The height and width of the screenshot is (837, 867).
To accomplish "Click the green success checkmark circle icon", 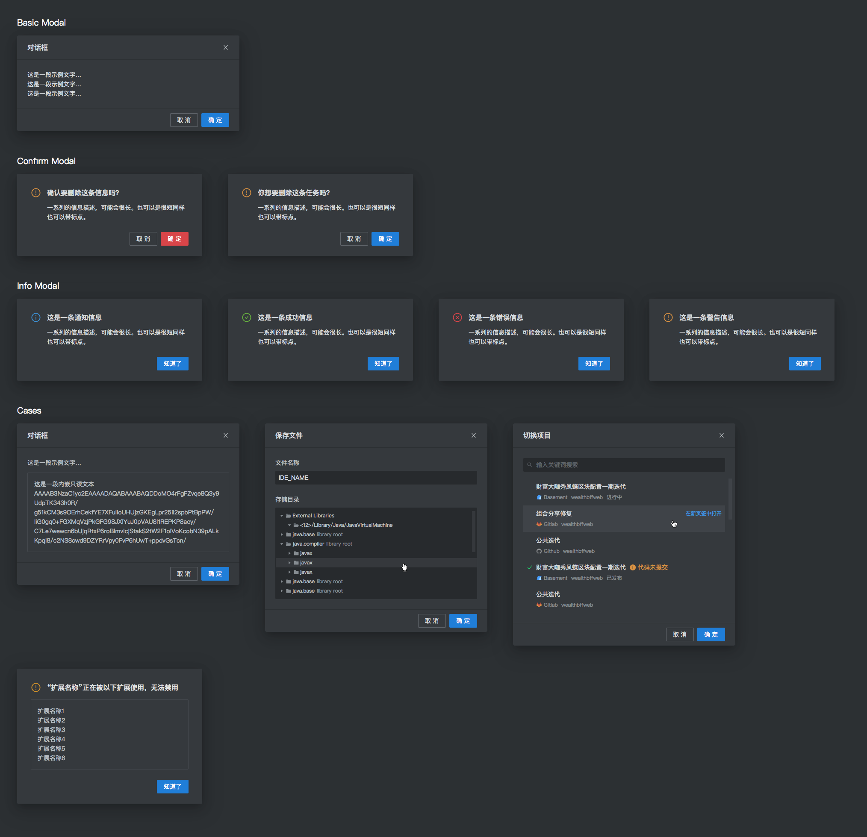I will (x=246, y=317).
